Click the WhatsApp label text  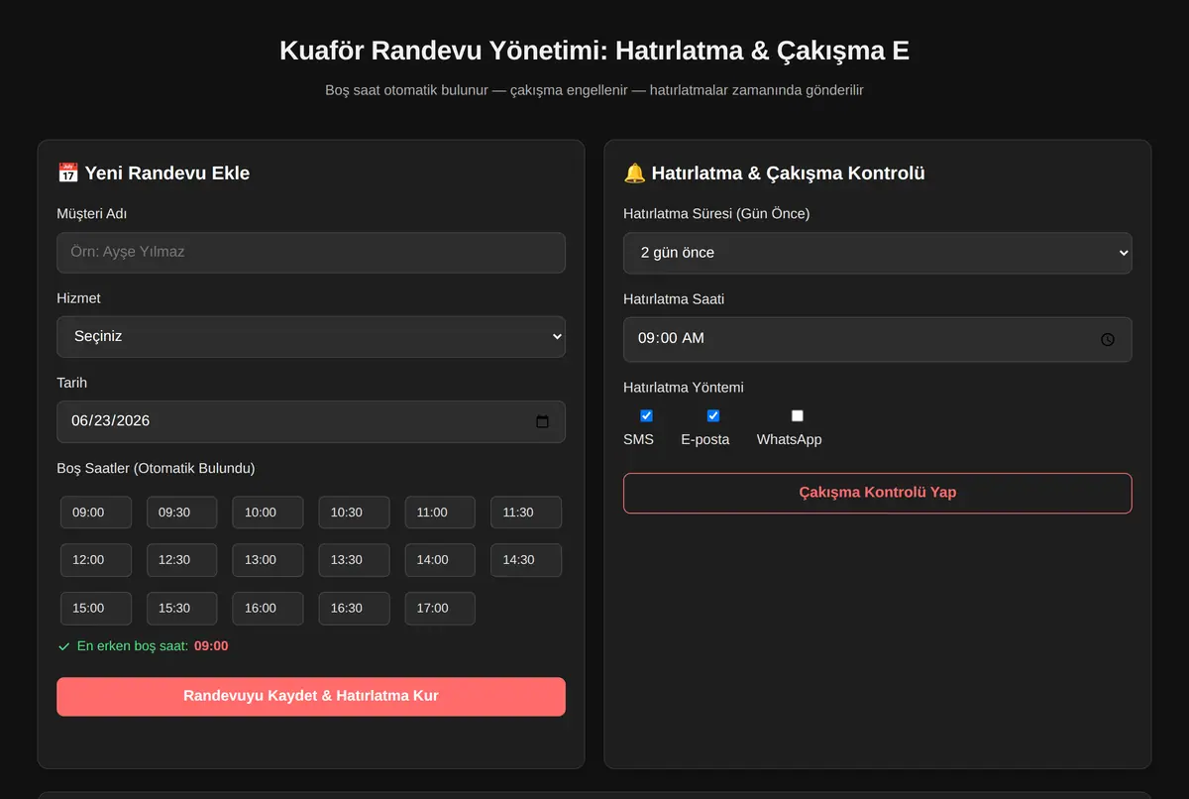click(790, 439)
